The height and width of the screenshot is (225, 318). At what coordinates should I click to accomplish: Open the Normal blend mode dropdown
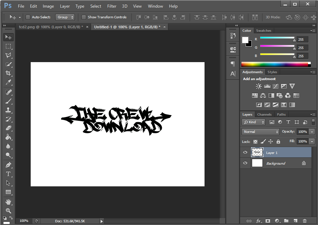pos(260,132)
